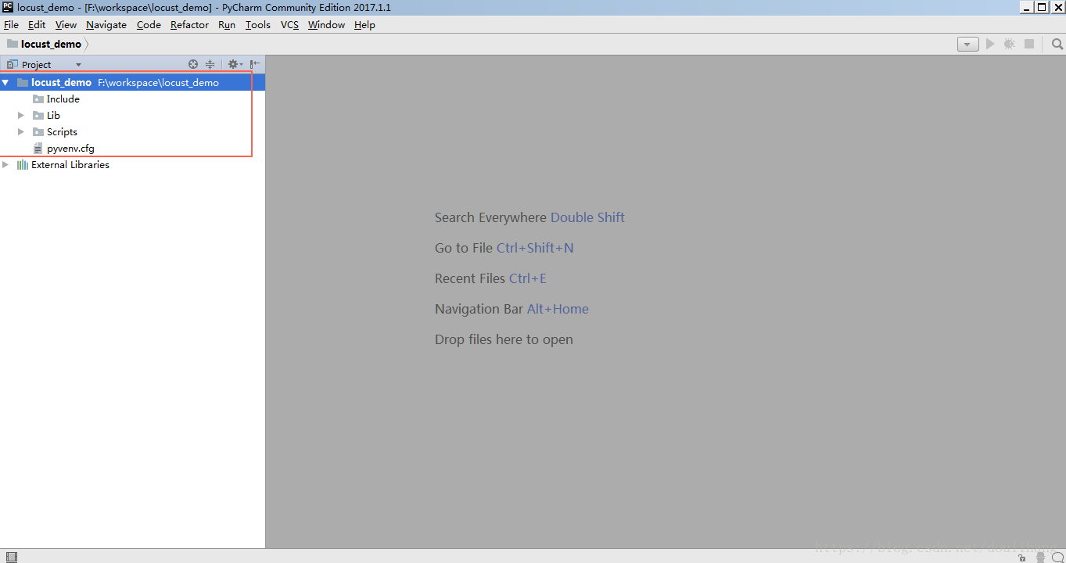
Task: Click the PyCharm logo in title bar
Action: pos(8,7)
